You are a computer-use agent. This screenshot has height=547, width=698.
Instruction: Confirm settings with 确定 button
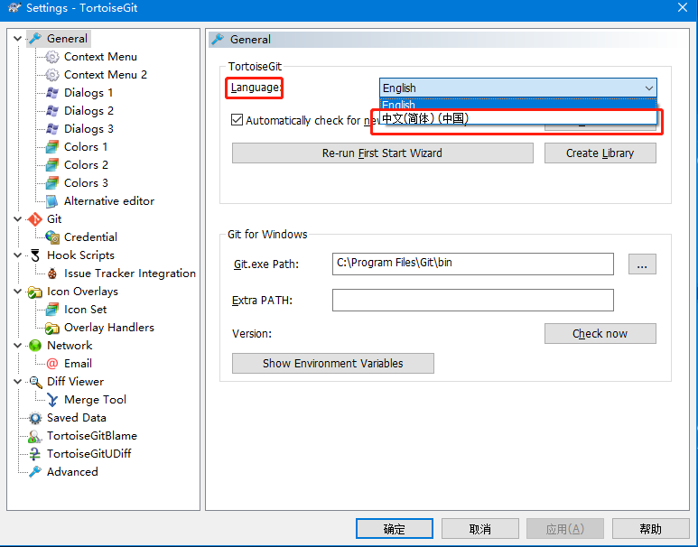pos(395,529)
